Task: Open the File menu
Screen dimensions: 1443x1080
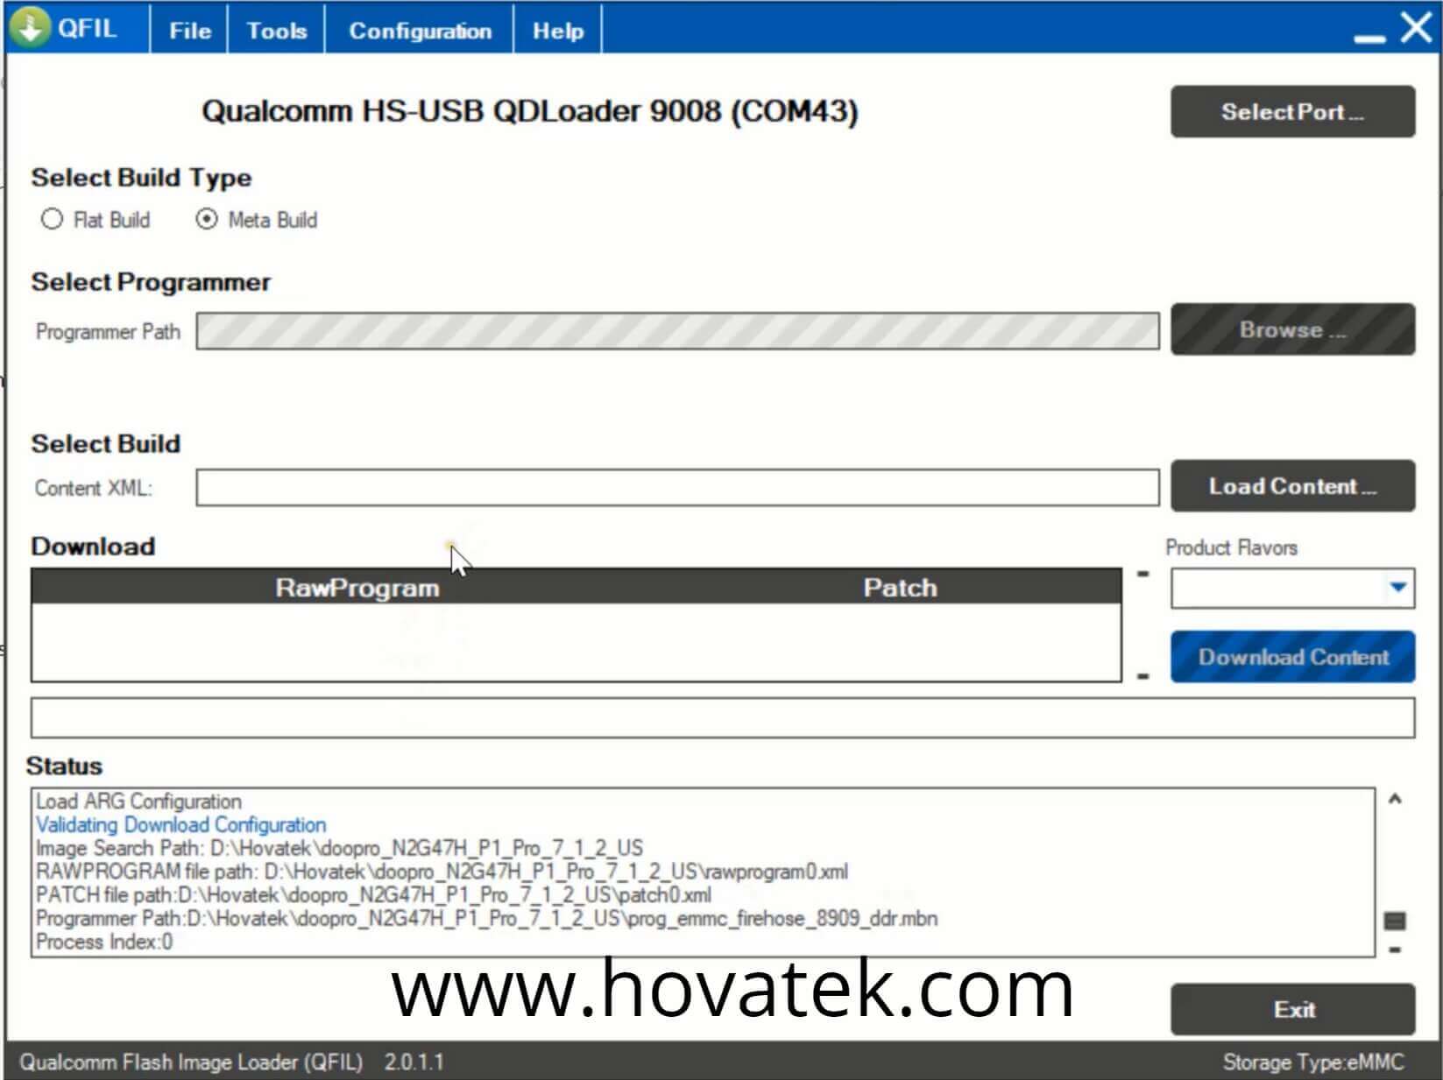Action: pos(190,31)
